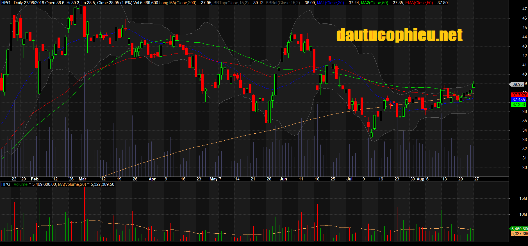Click the dautucophieu.net watermark
This screenshot has height=246, width=528.
pos(399,35)
